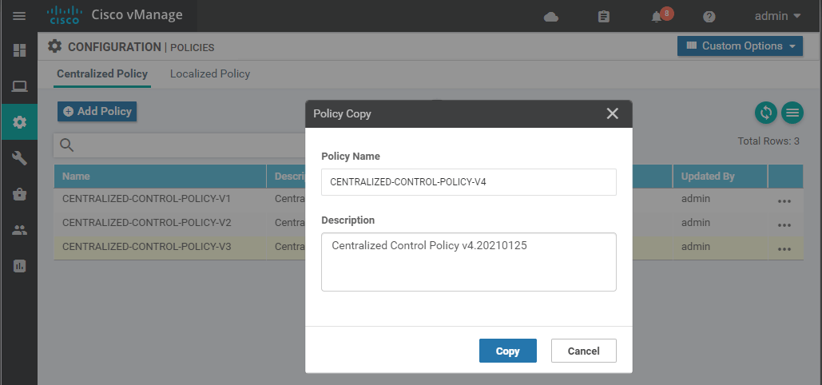This screenshot has height=385, width=822.
Task: Open the Monitor laptop sidebar icon
Action: point(19,86)
